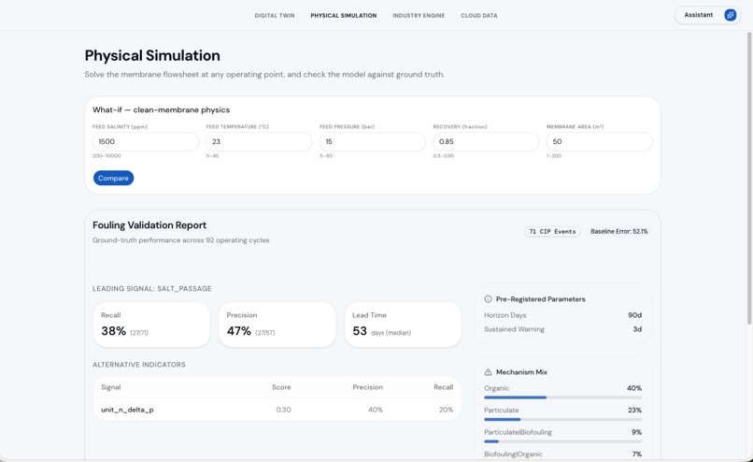Switch to the Industry Engine tab
This screenshot has width=753, height=462.
pos(419,15)
